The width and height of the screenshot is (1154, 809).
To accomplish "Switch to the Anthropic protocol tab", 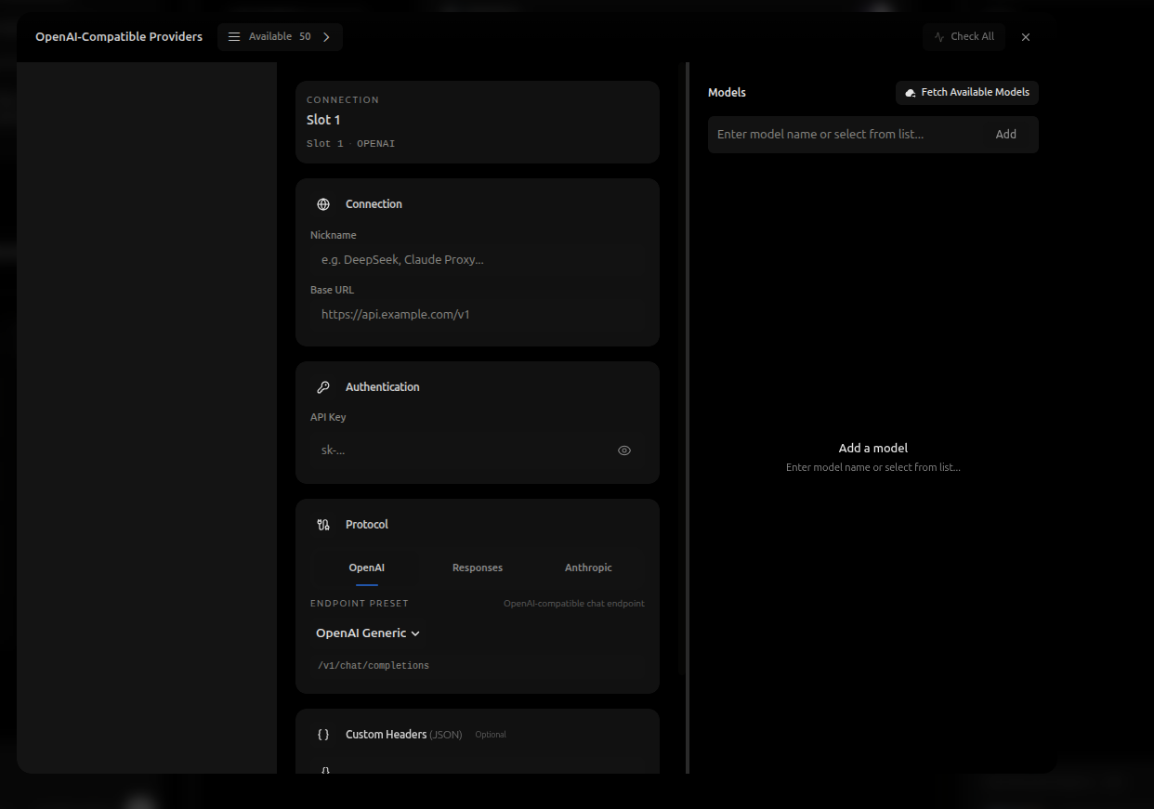I will point(588,568).
